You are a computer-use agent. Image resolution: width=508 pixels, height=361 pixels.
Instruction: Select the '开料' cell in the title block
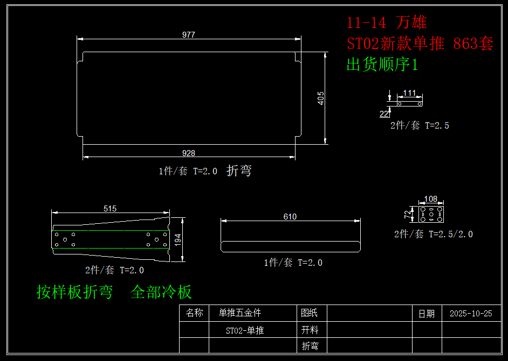click(310, 330)
